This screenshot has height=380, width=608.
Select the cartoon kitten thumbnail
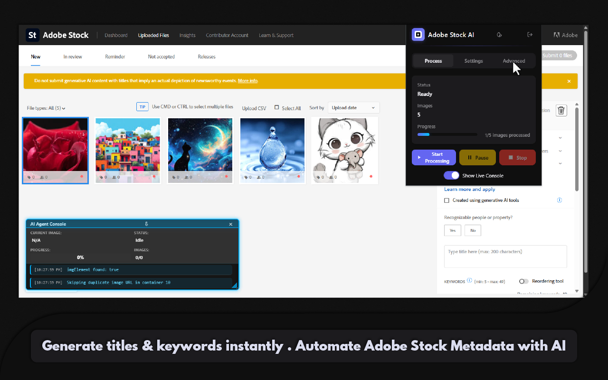(x=344, y=151)
